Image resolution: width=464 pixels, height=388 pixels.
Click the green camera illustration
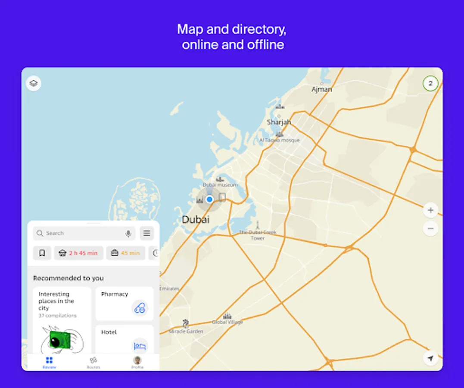click(60, 340)
